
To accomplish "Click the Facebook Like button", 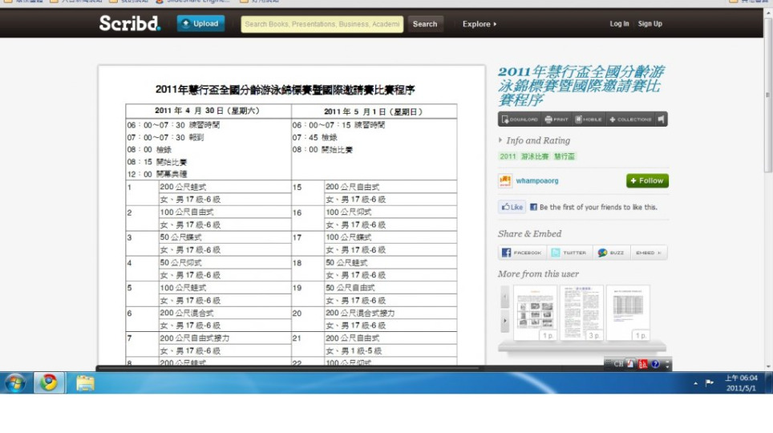I will (512, 207).
